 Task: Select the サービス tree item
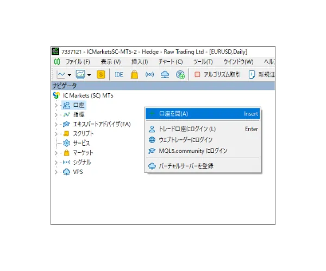pyautogui.click(x=81, y=143)
